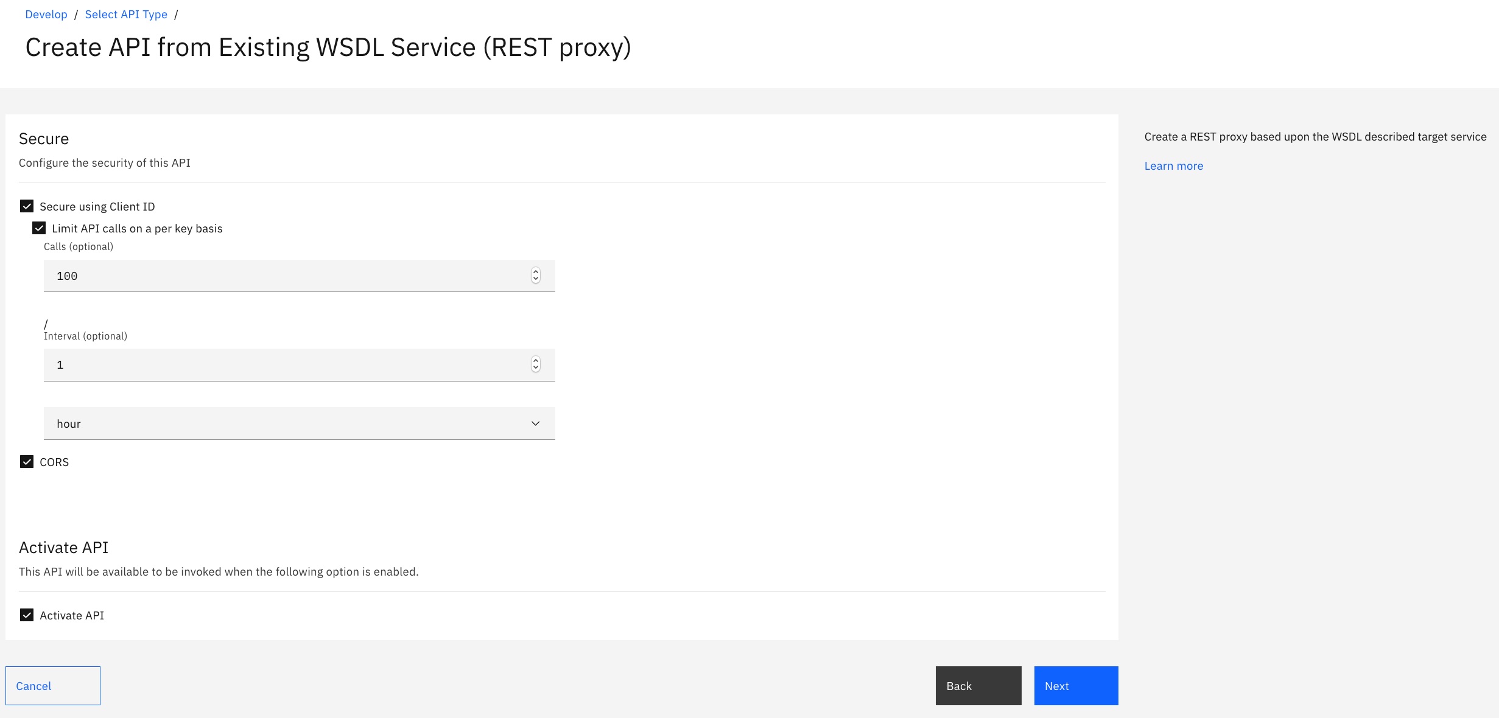The image size is (1499, 718).
Task: Select the Calls optional field label
Action: click(x=78, y=246)
